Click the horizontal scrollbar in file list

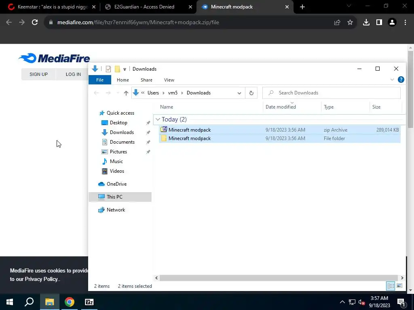click(279, 278)
